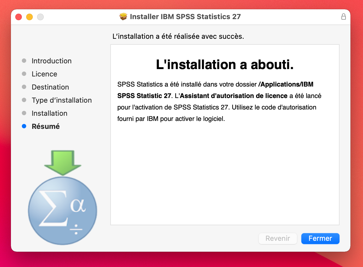The image size is (363, 267).
Task: Click the window title "Installer IBM SPSS Statistics 27"
Action: (x=185, y=17)
